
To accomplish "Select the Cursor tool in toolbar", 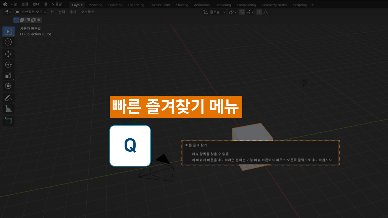I will (8, 42).
